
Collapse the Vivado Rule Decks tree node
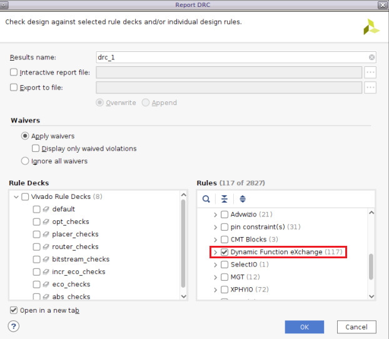click(x=16, y=197)
